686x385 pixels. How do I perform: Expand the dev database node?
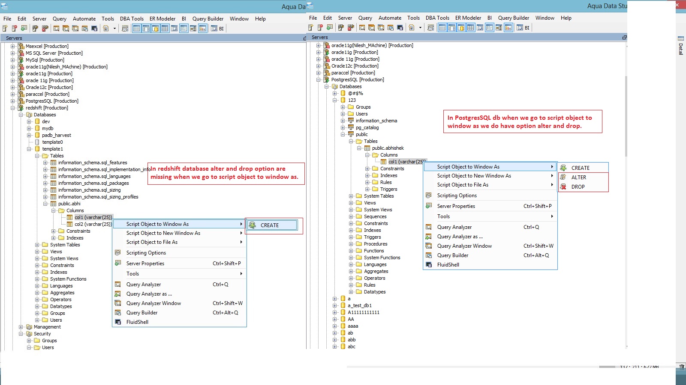coord(29,121)
